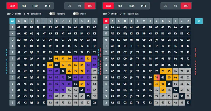The height and width of the screenshot is (111, 211).
Task: Choose the MTT tab in the right panel
Action: pyautogui.click(x=143, y=6)
